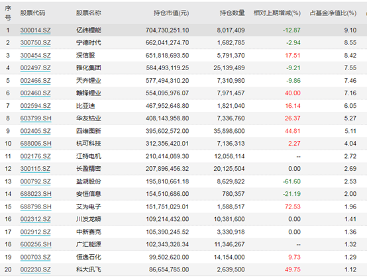Select stock name 天齐锂业
This screenshot has width=367, height=280.
tap(89, 81)
